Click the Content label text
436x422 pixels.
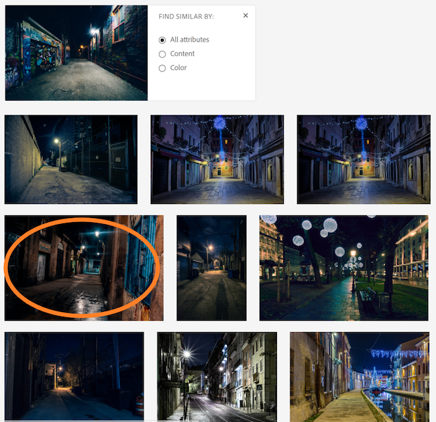point(182,54)
